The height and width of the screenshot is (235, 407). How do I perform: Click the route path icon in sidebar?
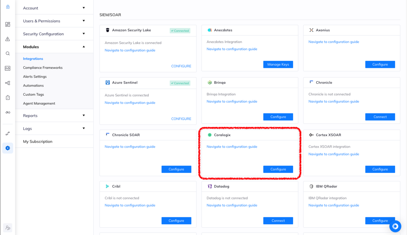tap(8, 133)
